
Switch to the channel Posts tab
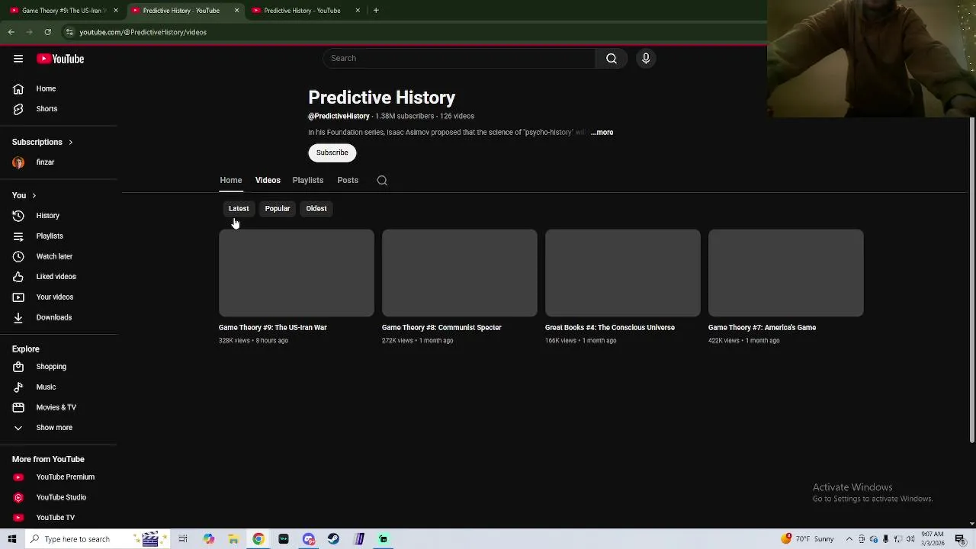[x=348, y=181]
